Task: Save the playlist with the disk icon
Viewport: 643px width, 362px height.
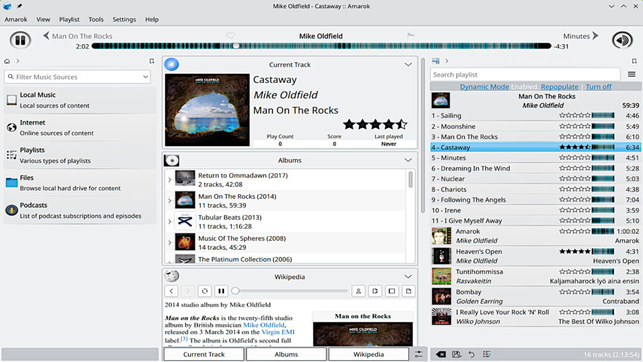Action: click(456, 354)
